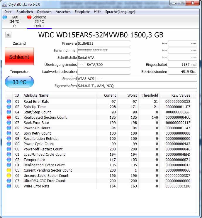Click blue status icon for Reallocation Event Count
This screenshot has width=202, height=218.
click(9, 165)
